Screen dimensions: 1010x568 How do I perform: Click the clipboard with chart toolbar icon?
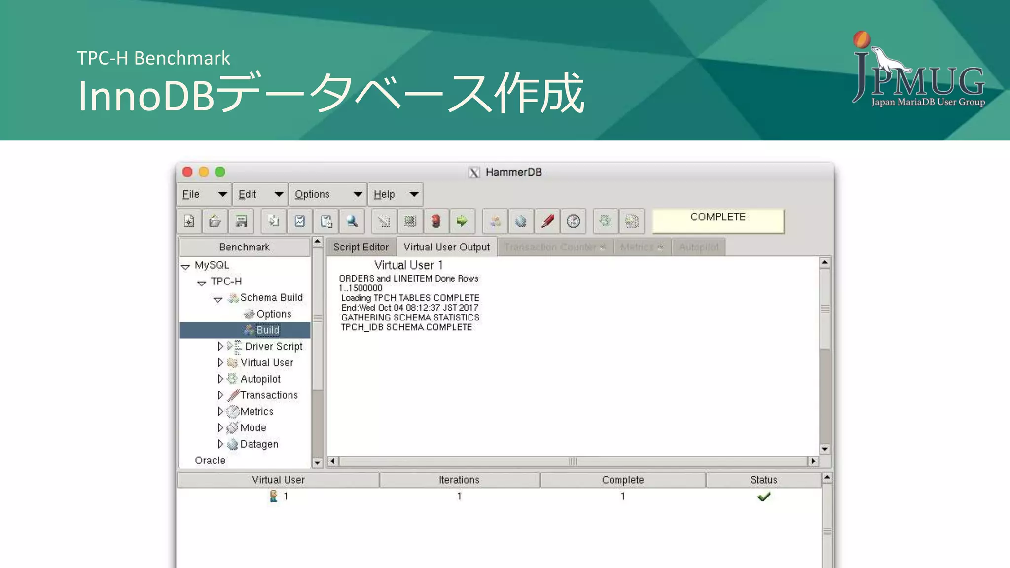[x=300, y=221]
